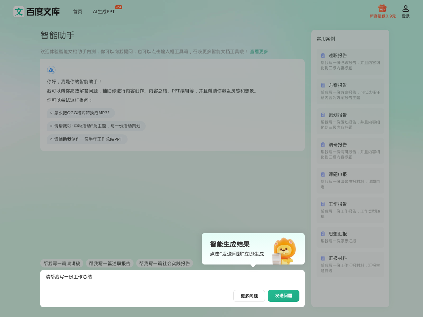Click the green 发送问题 button

[284, 296]
